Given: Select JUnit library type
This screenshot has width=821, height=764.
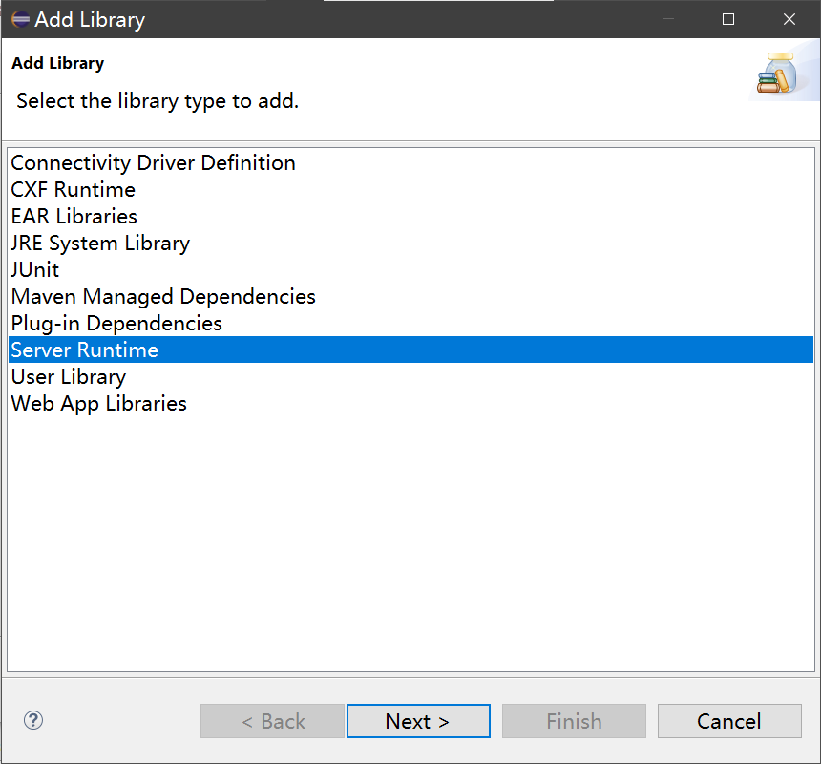Looking at the screenshot, I should [x=35, y=270].
